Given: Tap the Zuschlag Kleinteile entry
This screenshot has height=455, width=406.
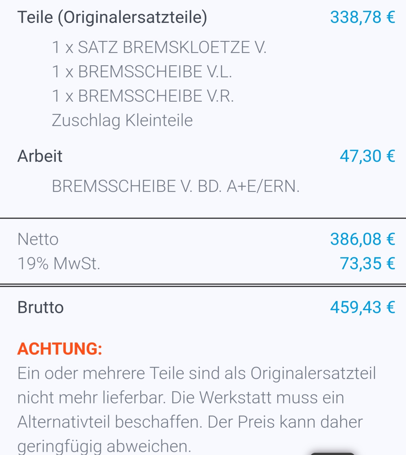Looking at the screenshot, I should [x=122, y=120].
